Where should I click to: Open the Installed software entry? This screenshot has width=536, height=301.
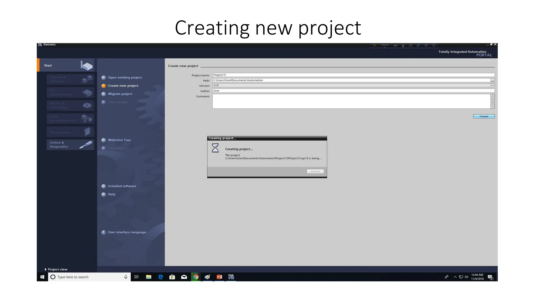[122, 186]
